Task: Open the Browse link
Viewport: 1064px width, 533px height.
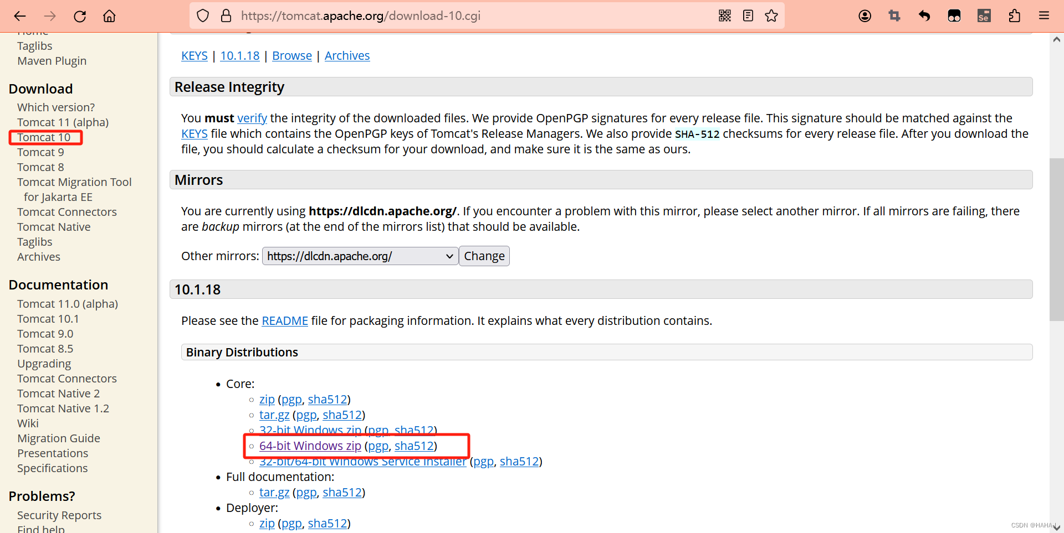Action: (292, 56)
